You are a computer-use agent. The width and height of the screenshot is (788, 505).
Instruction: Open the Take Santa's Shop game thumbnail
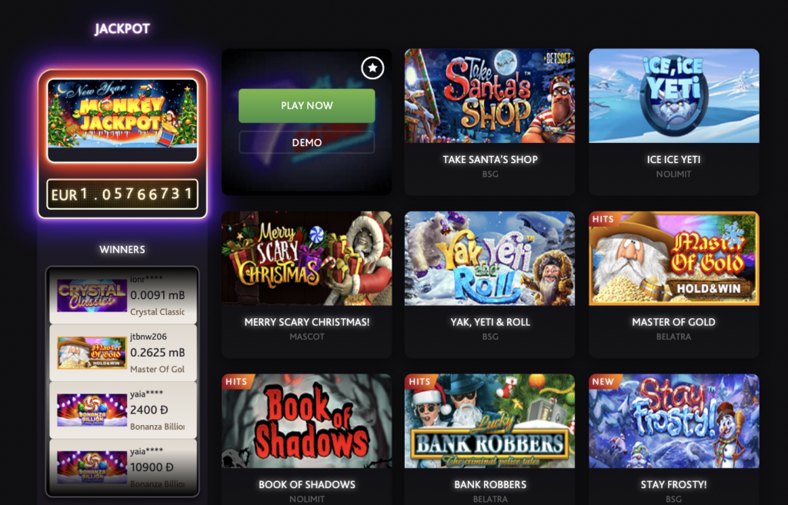(x=490, y=96)
